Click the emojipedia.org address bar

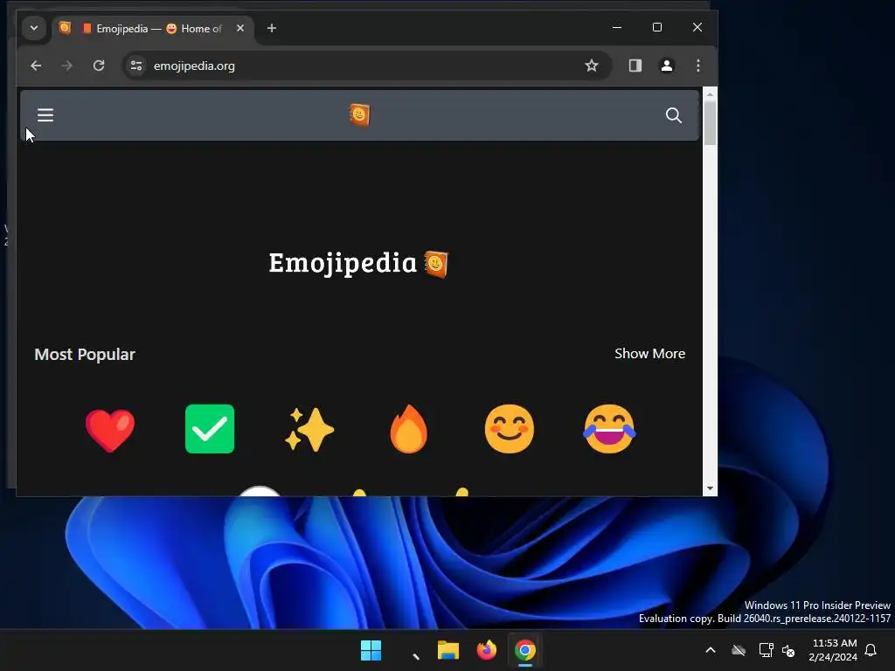click(366, 66)
